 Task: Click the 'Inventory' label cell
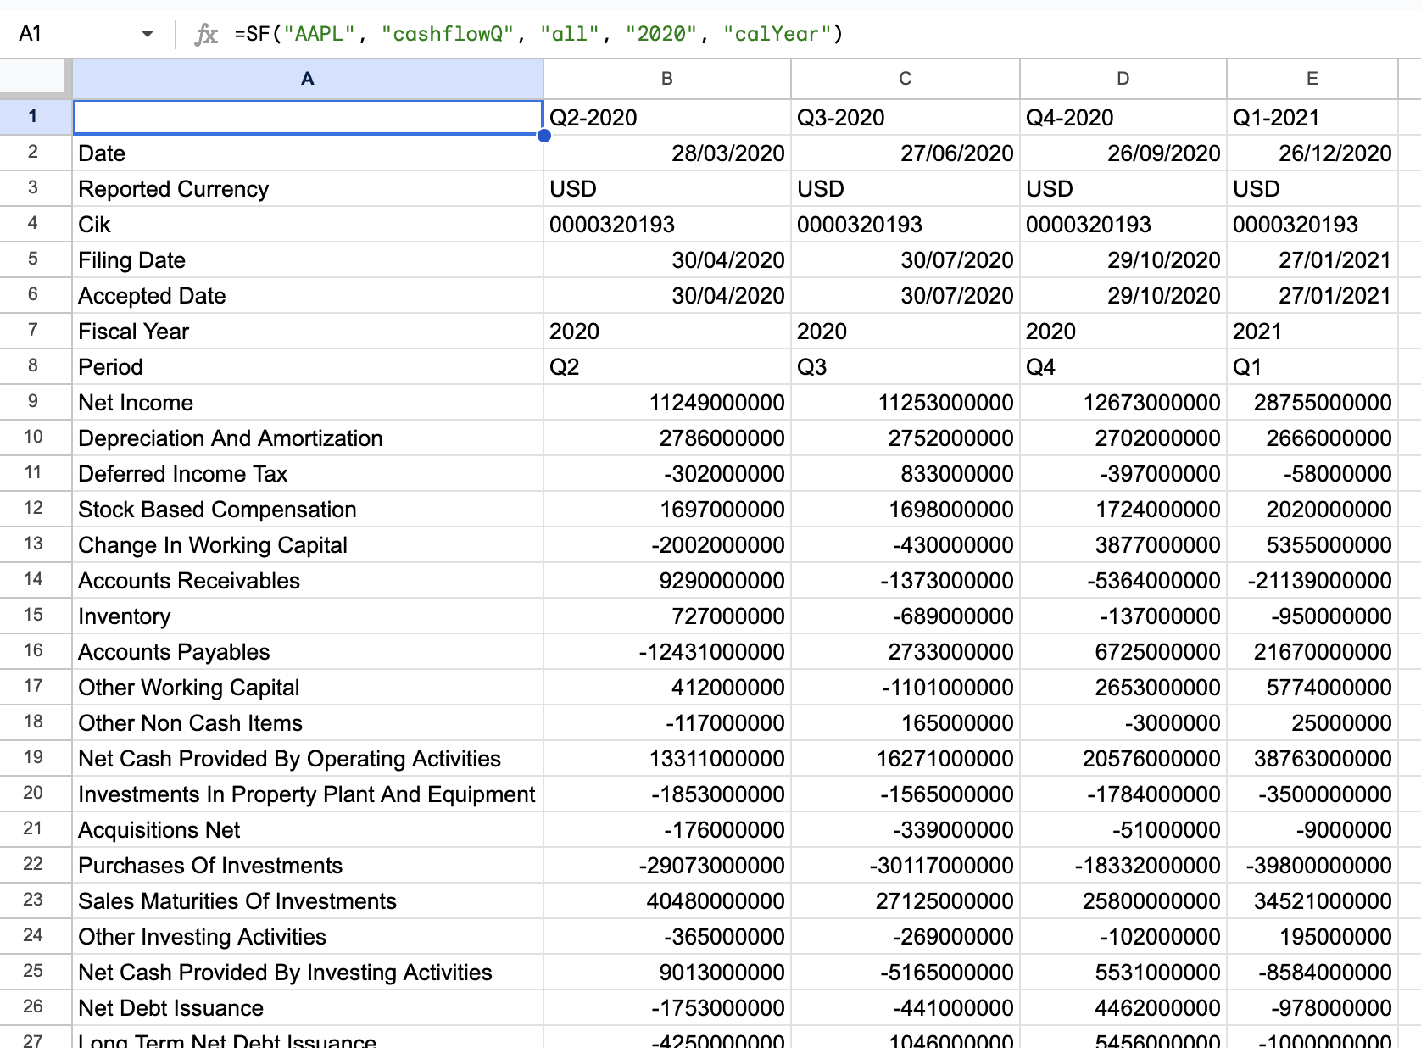pyautogui.click(x=308, y=616)
